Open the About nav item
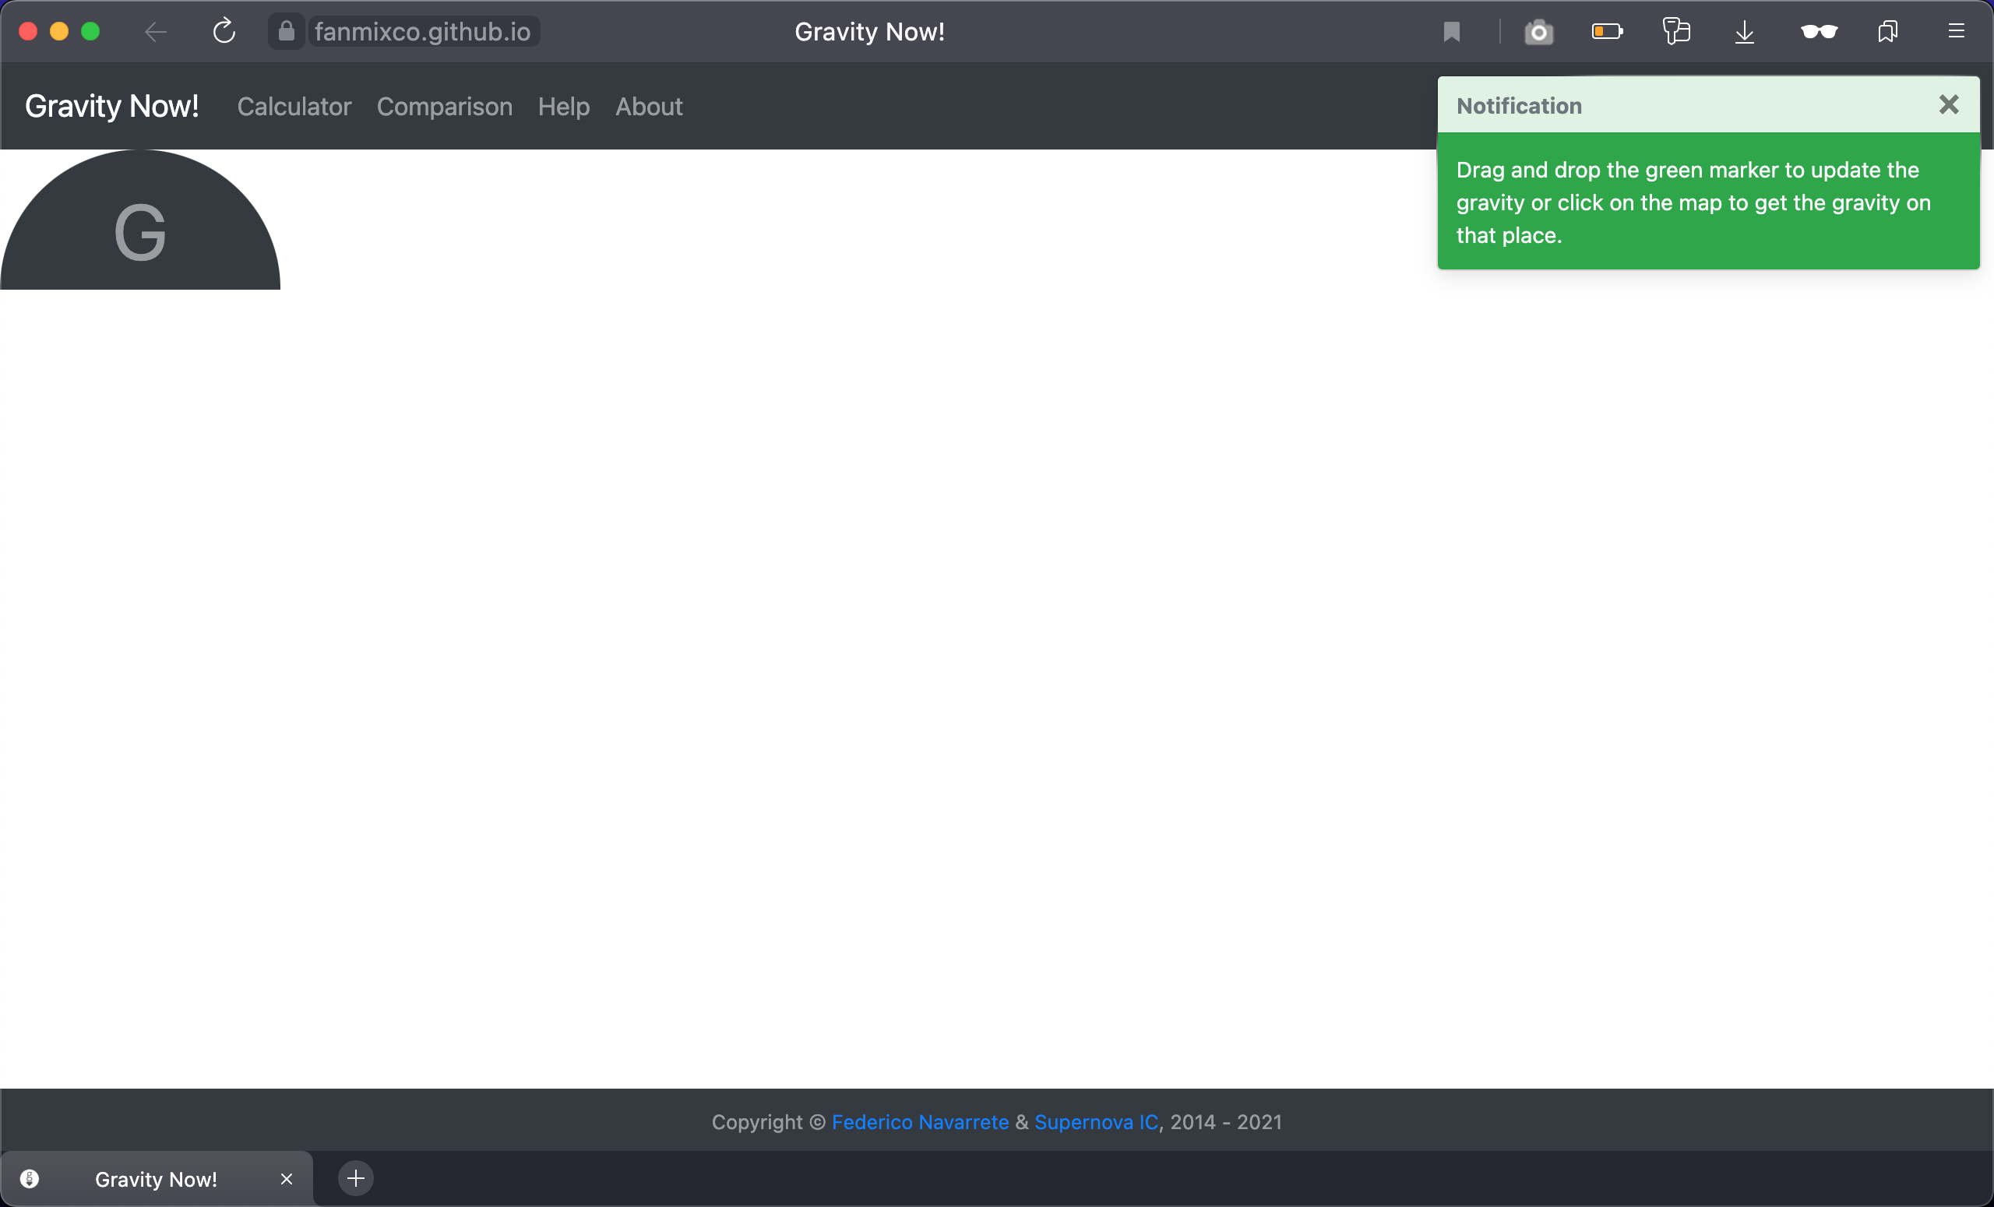Screen dimensions: 1994x1207 649,106
